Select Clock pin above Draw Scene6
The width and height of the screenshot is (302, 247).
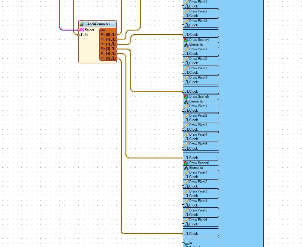pos(183,158)
